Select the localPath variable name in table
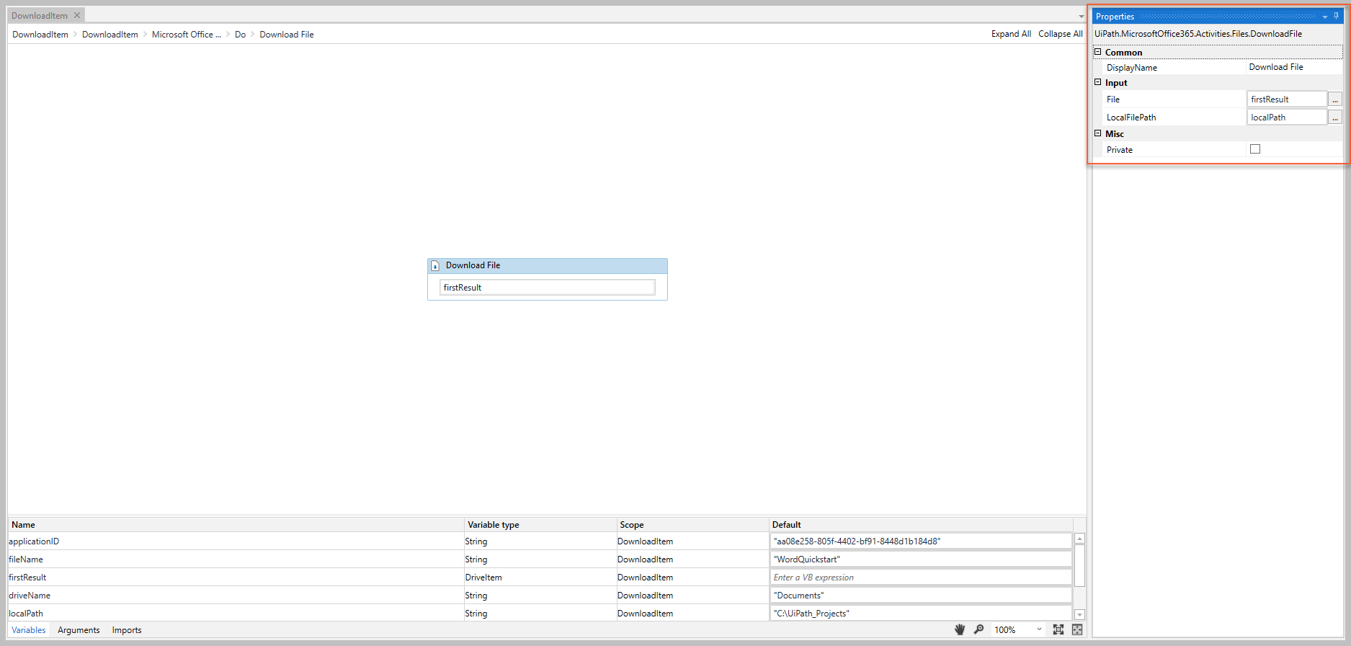1351x646 pixels. pyautogui.click(x=26, y=614)
